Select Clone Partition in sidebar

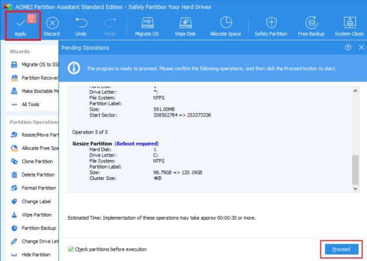point(38,161)
